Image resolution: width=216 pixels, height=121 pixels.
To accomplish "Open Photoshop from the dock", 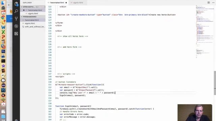I will click(x=3, y=51).
